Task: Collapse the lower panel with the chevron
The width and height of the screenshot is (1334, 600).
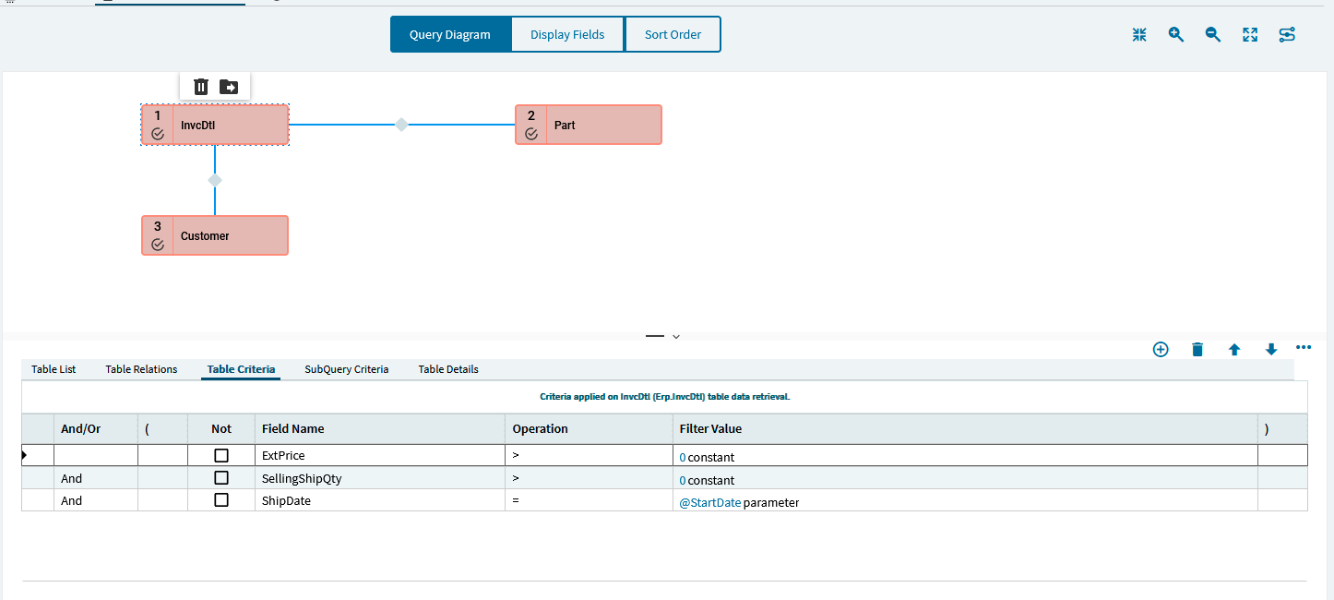Action: (x=676, y=337)
